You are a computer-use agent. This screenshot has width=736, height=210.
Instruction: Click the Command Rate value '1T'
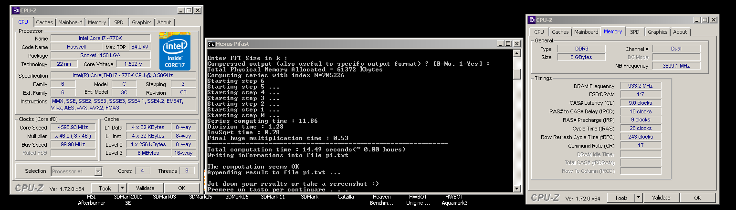(641, 146)
